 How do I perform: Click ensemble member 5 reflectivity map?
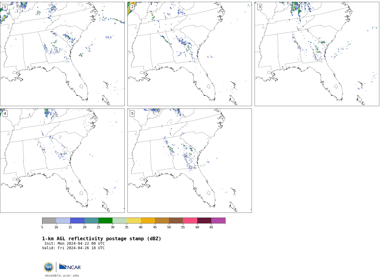[x=190, y=161]
